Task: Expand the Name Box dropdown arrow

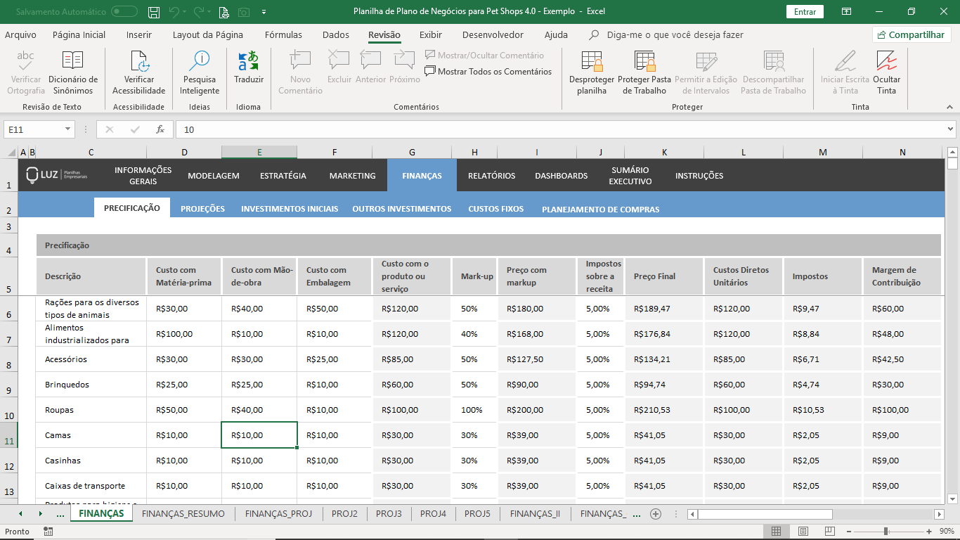Action: [68, 129]
